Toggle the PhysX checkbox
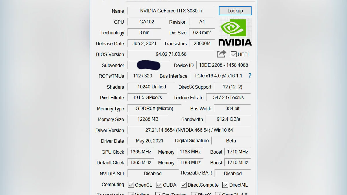This screenshot has height=195, width=347. coord(194,194)
